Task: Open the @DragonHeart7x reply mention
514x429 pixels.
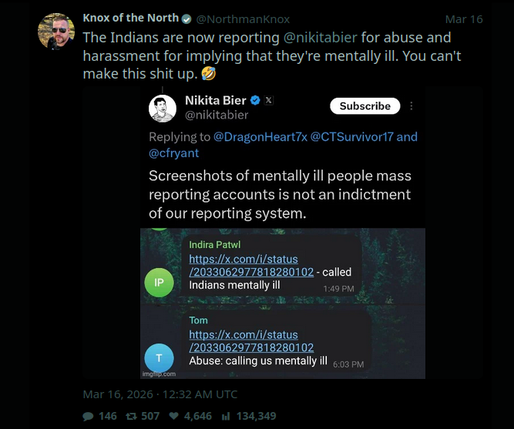Action: tap(260, 136)
